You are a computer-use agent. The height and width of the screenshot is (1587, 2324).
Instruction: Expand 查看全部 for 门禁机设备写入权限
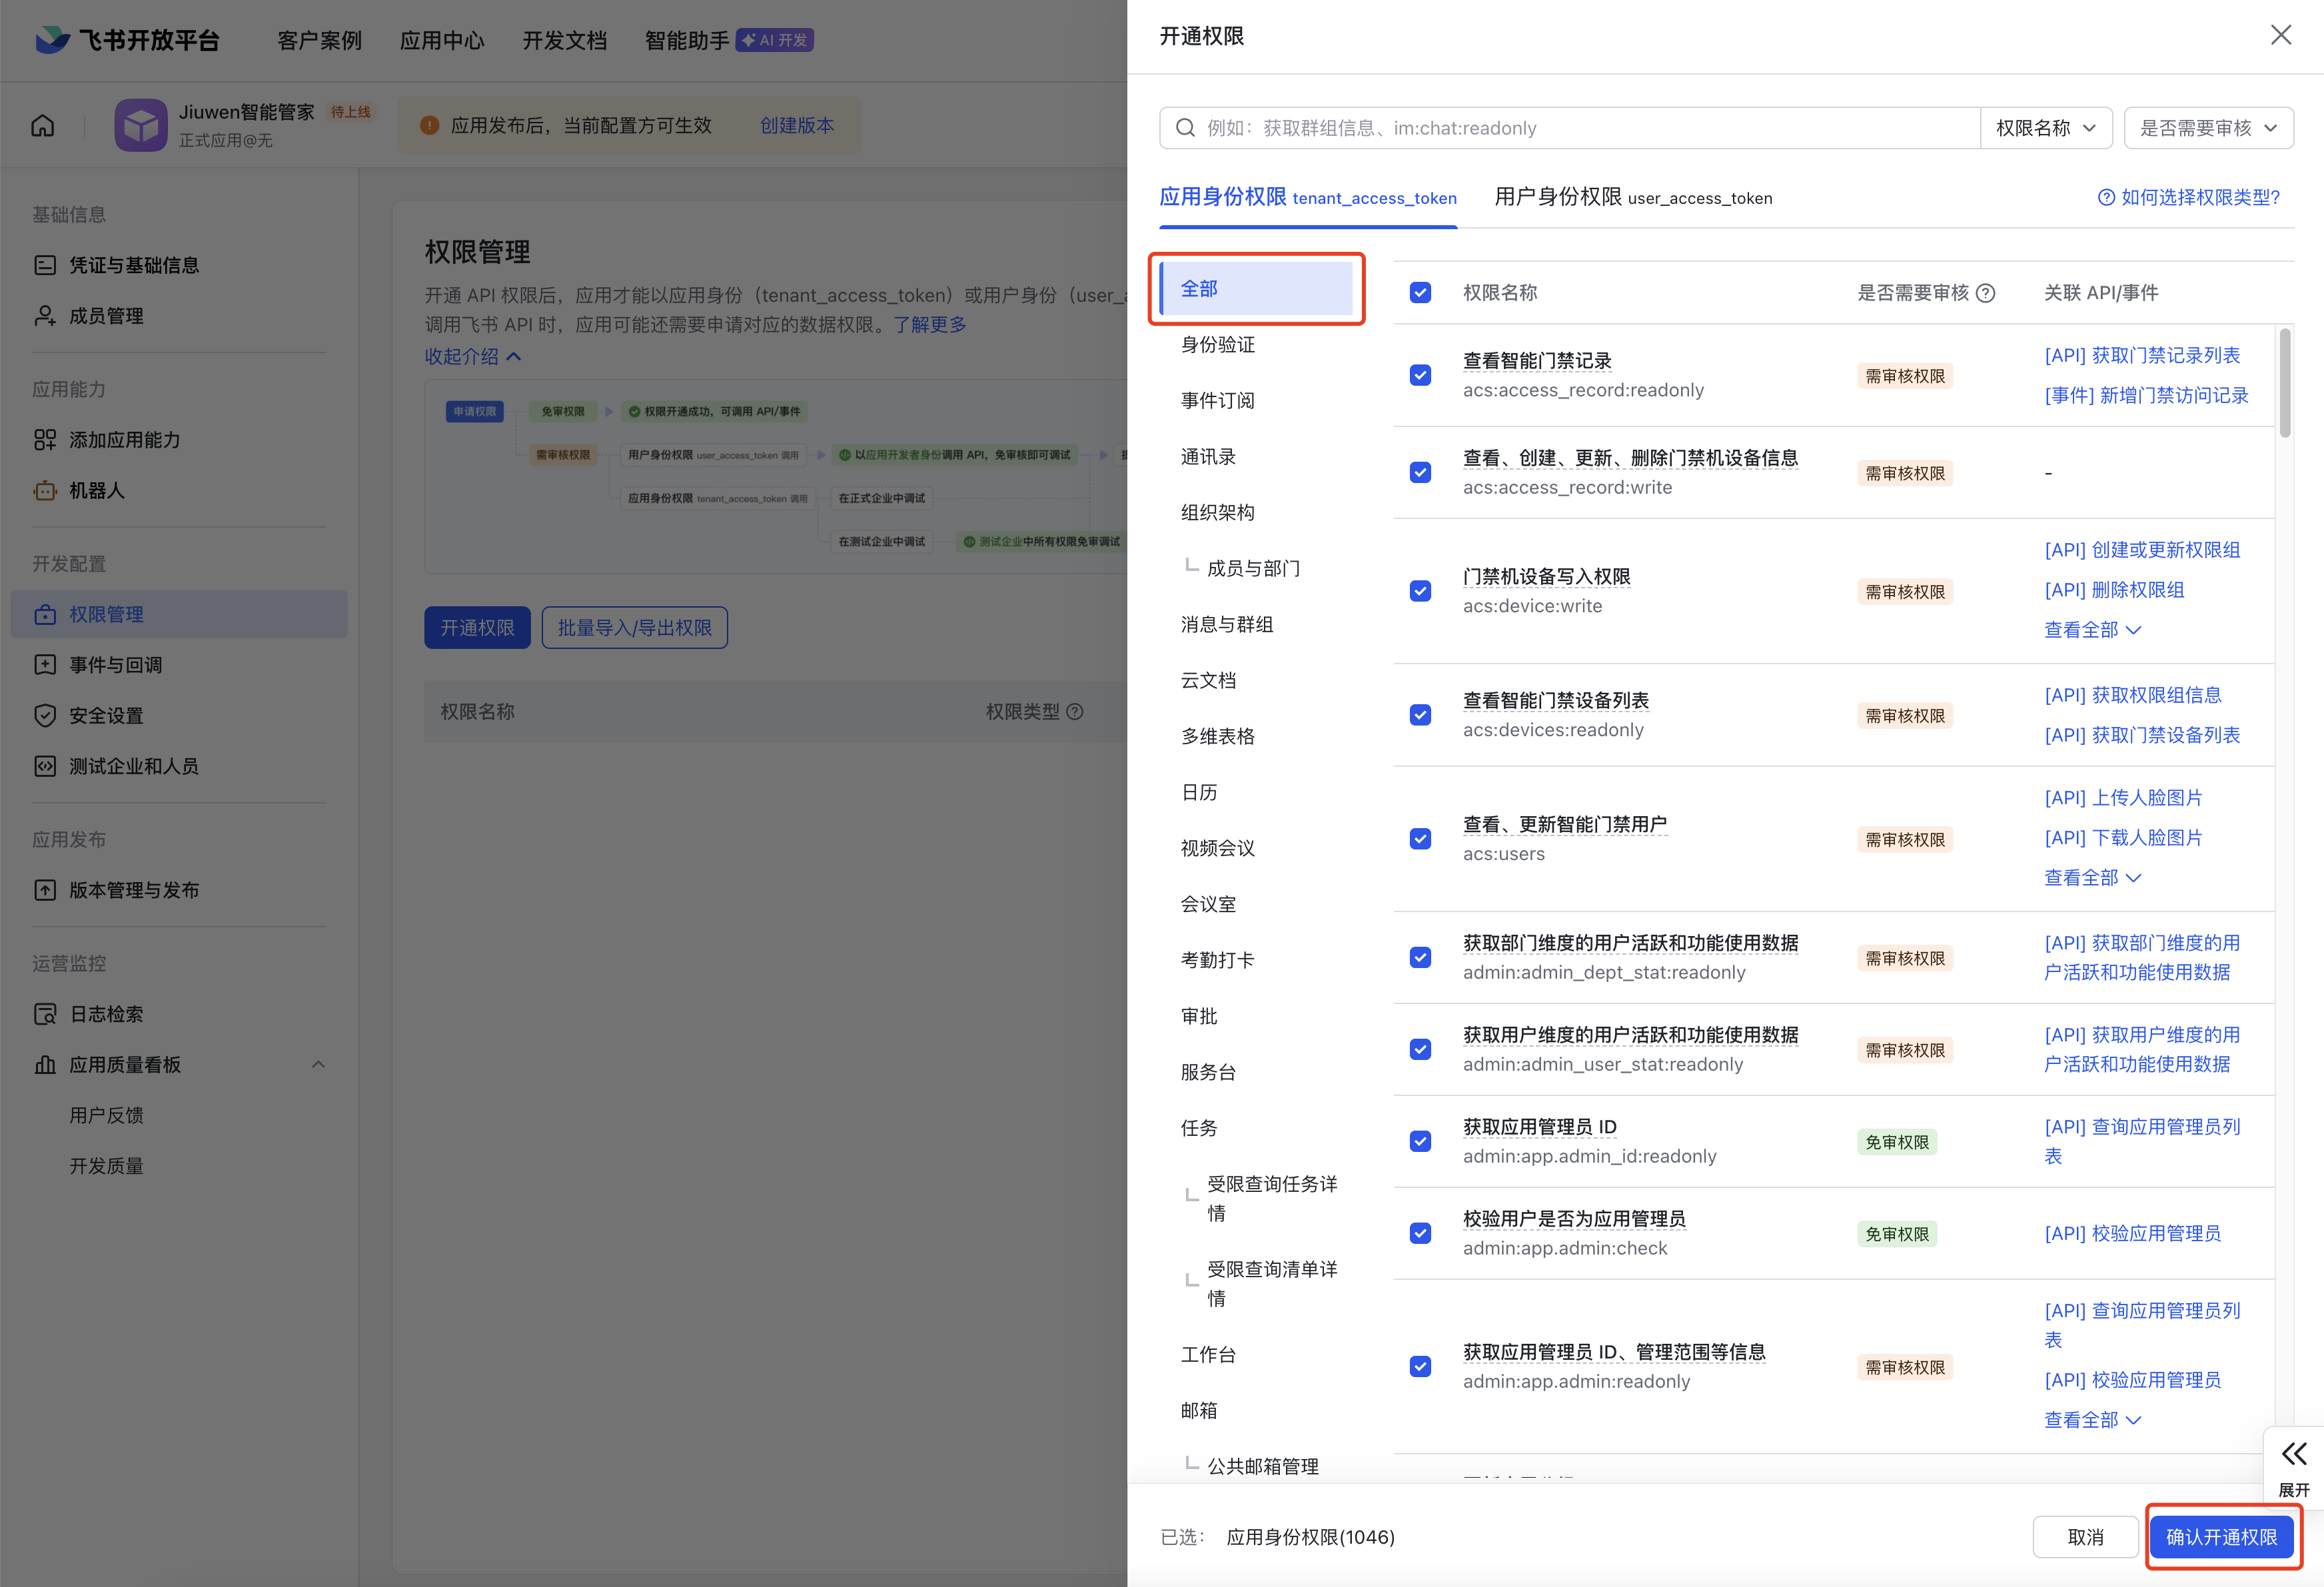coord(2092,630)
